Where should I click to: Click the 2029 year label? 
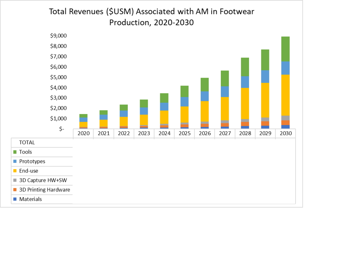click(x=265, y=133)
